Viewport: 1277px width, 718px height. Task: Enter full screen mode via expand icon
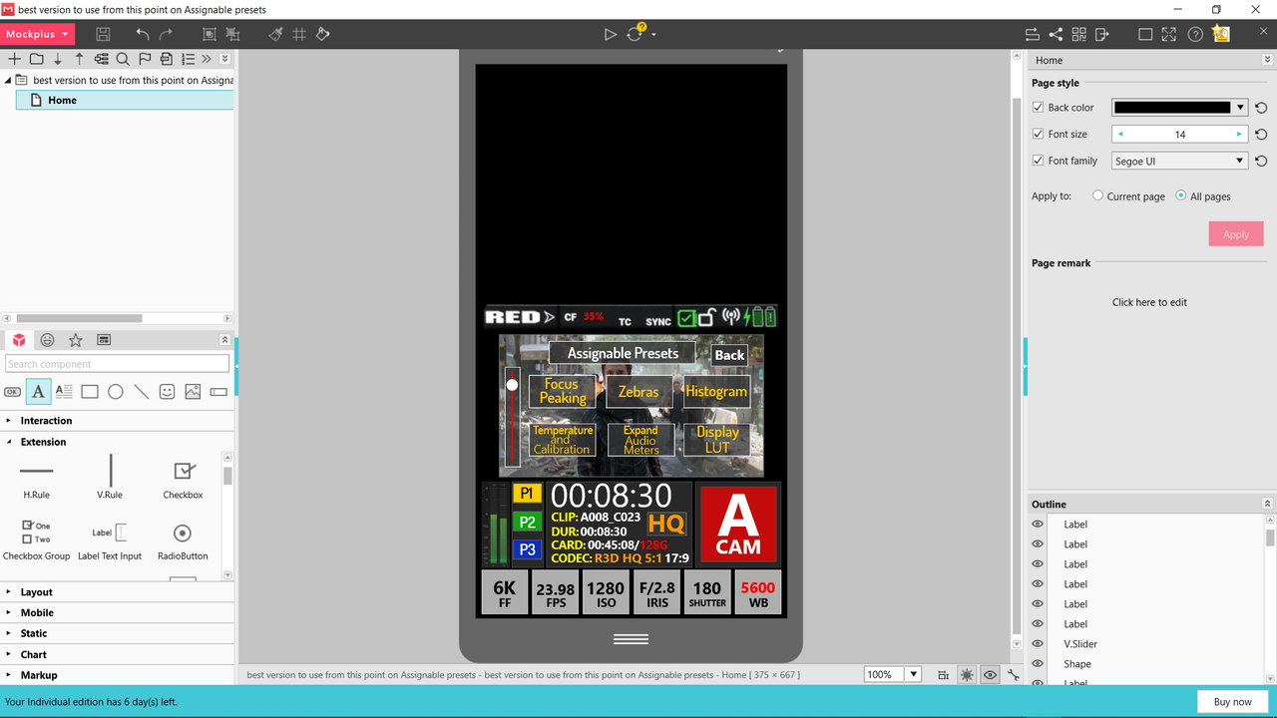click(1169, 34)
